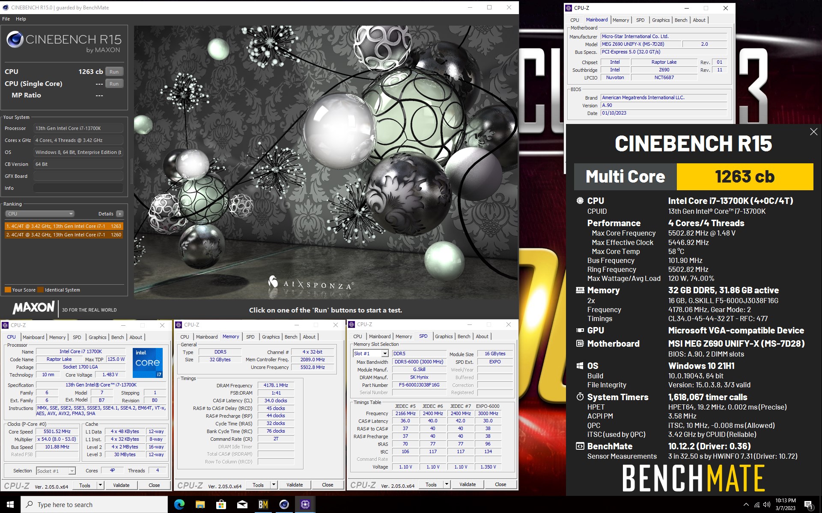Close the BenchMate result overlay

point(813,132)
